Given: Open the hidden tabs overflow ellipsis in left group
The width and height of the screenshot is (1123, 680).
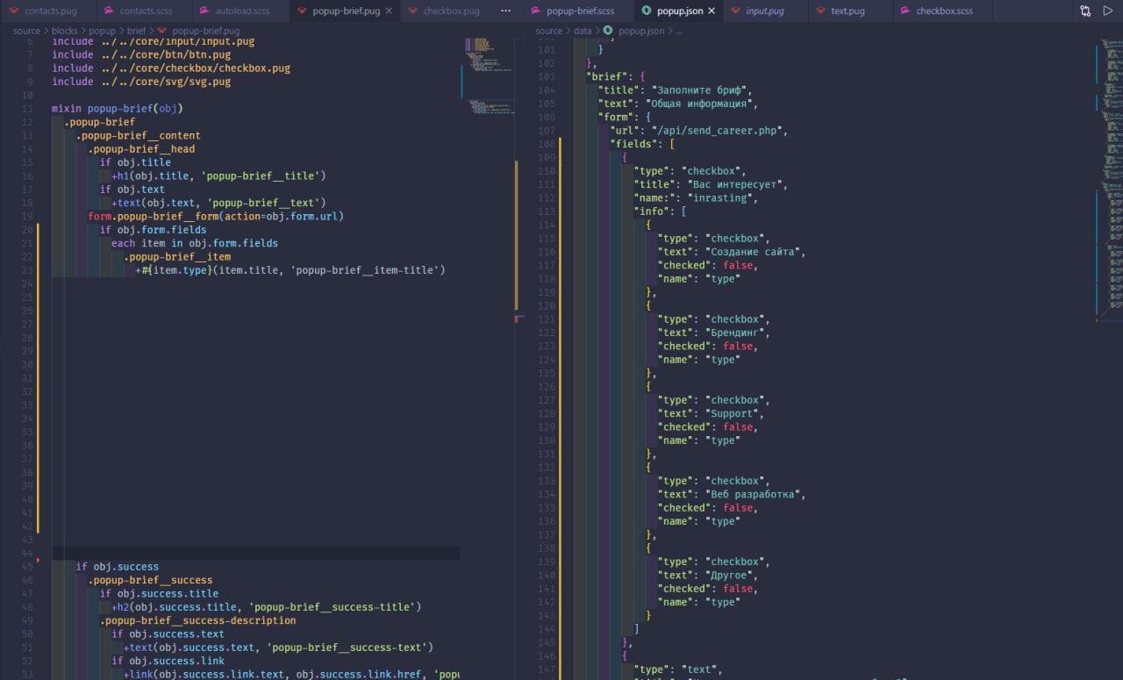Looking at the screenshot, I should tap(505, 11).
